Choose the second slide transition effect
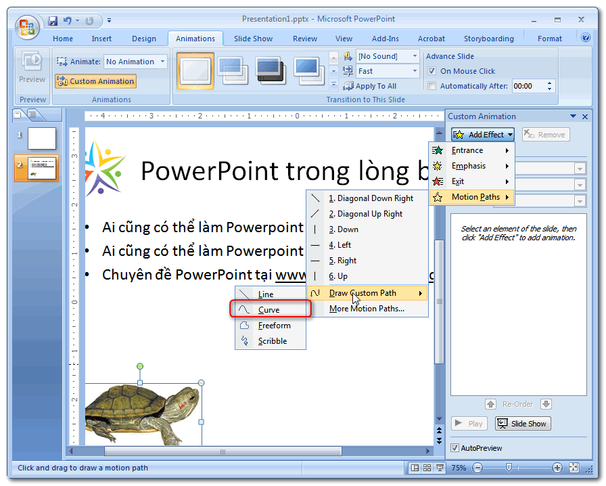The image size is (606, 486). (233, 70)
